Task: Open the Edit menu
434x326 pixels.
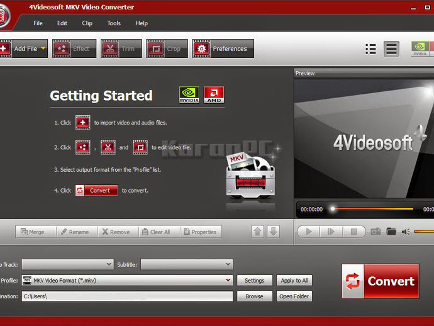Action: (x=62, y=23)
